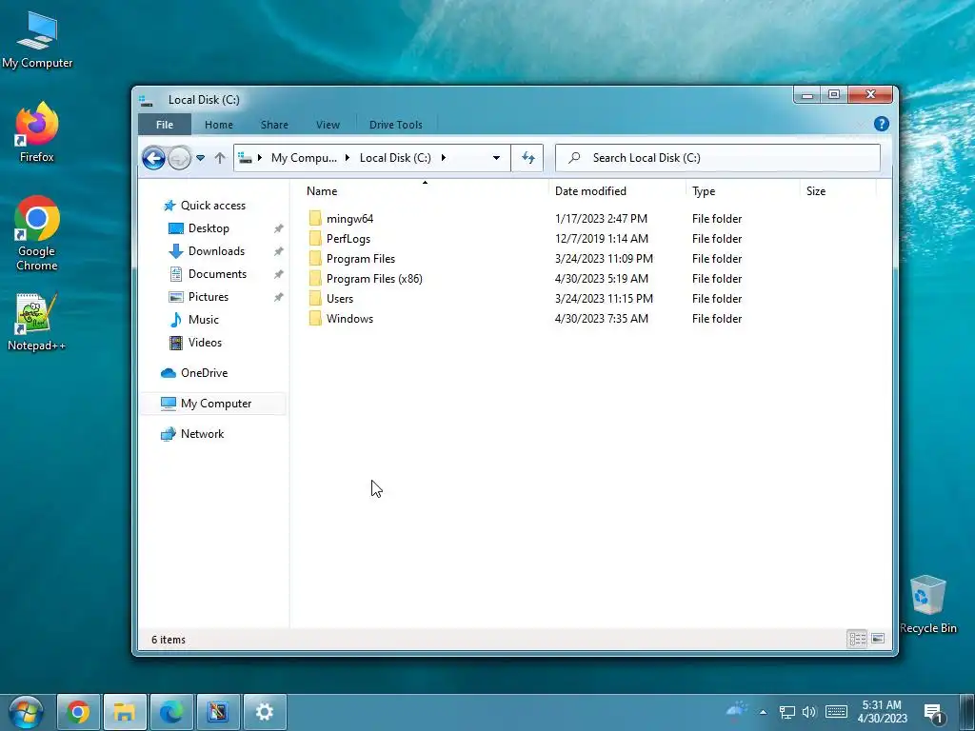This screenshot has width=975, height=731.
Task: Click the Search Local Disk (C:) field
Action: click(x=718, y=158)
